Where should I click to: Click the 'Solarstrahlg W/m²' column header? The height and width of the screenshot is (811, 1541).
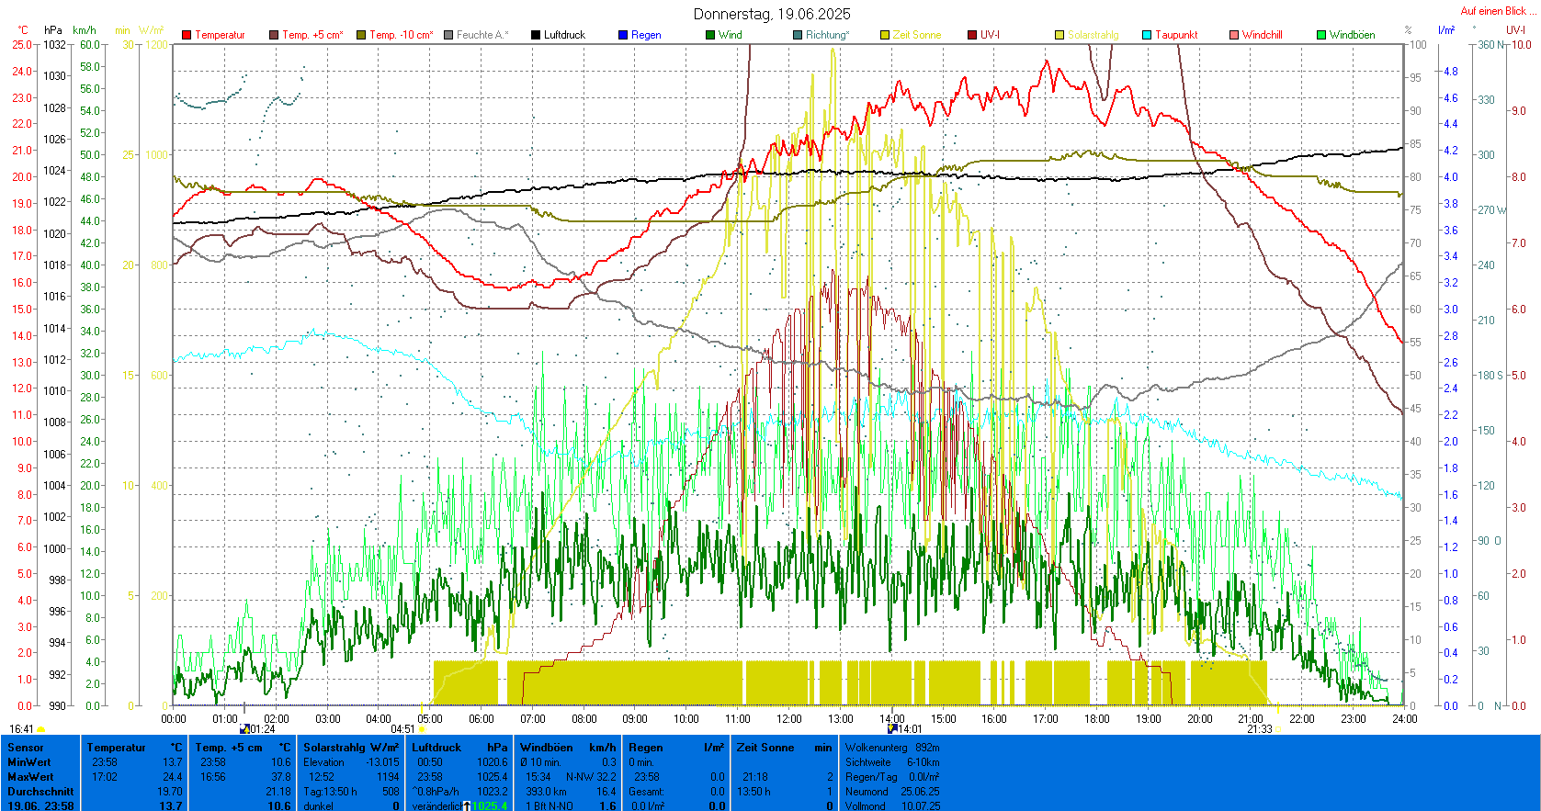[x=351, y=748]
